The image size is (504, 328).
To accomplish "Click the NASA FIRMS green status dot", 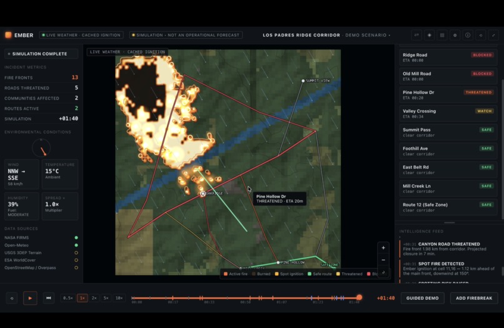I will point(76,238).
